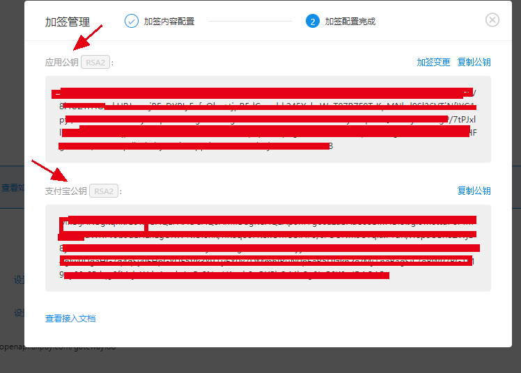Click the step 2 加签配置完成 circle
Screen dimensions: 521x373
point(312,22)
